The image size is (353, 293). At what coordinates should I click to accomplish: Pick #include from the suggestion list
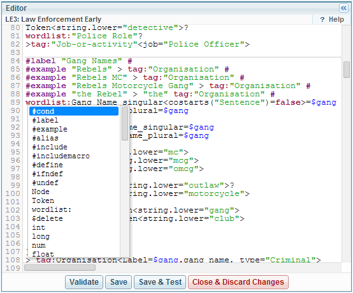[74, 147]
